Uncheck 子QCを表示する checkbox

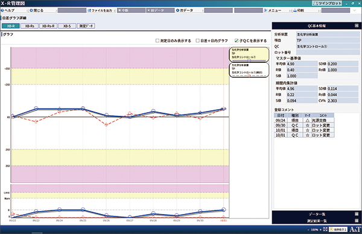(x=237, y=40)
